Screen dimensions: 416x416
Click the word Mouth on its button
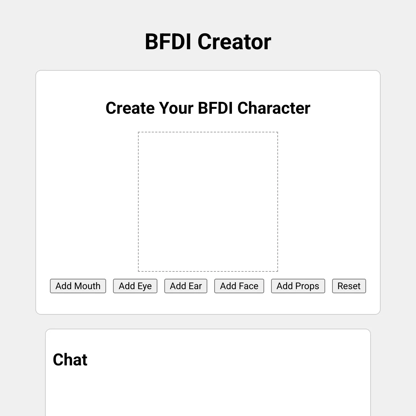(x=88, y=286)
